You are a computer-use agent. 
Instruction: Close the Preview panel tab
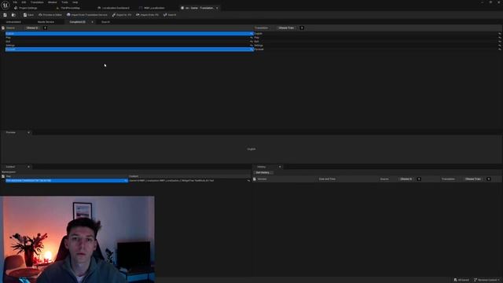pyautogui.click(x=28, y=133)
